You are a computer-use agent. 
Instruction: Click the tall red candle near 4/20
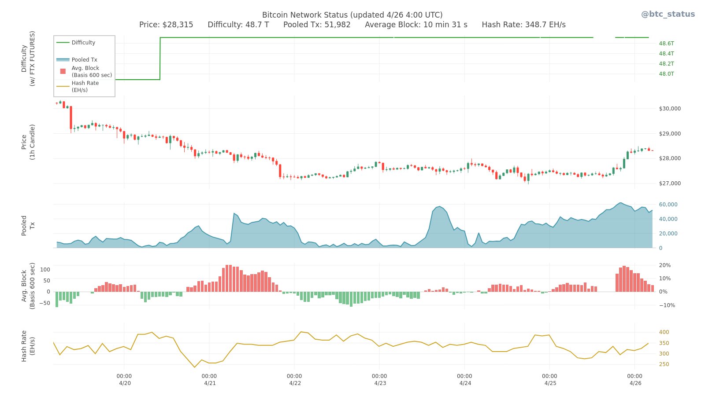70,117
